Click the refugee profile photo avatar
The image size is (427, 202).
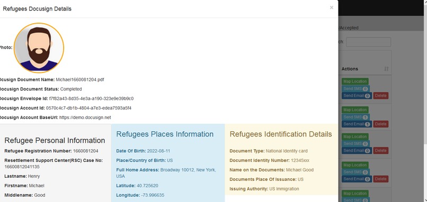[x=39, y=48]
